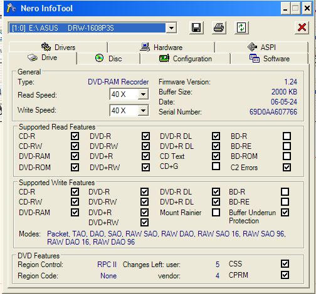The height and width of the screenshot is (294, 316).
Task: Switch to the Software tab
Action: tap(270, 59)
